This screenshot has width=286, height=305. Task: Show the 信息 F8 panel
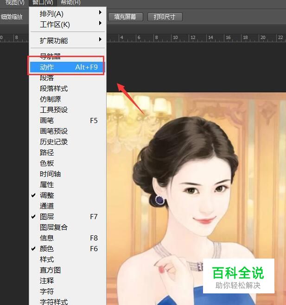pyautogui.click(x=68, y=238)
